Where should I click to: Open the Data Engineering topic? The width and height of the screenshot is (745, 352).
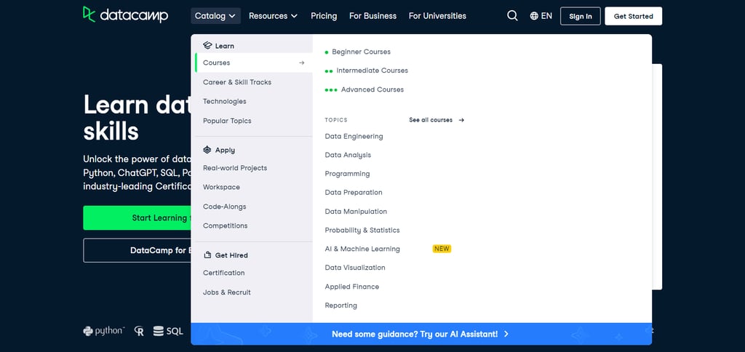(354, 136)
